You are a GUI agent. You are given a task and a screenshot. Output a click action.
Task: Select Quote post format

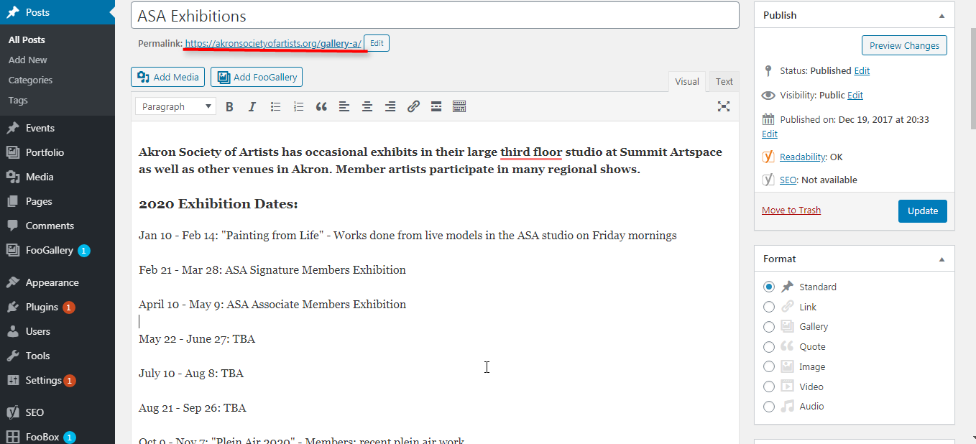(x=769, y=346)
